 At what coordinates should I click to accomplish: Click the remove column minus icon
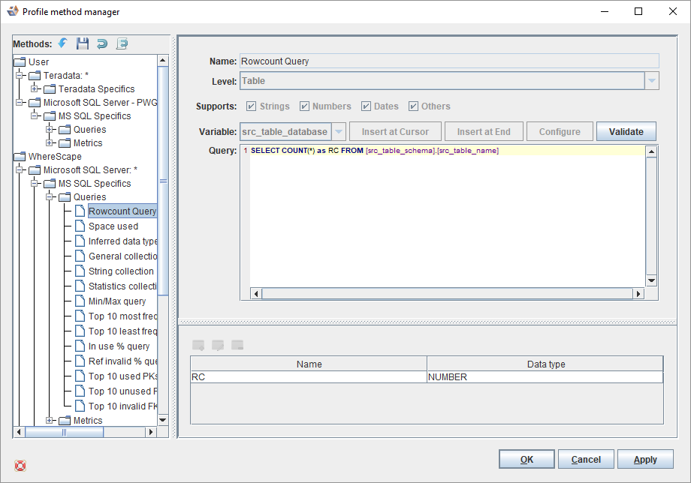[x=237, y=345]
